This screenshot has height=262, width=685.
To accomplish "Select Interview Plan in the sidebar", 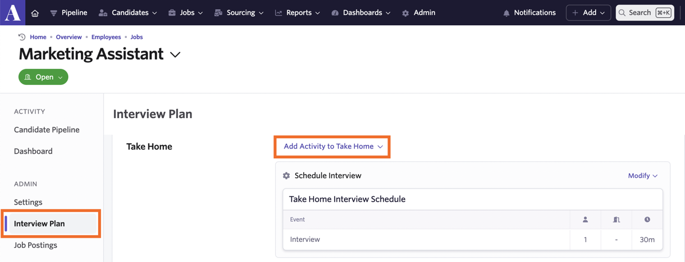I will pyautogui.click(x=50, y=224).
